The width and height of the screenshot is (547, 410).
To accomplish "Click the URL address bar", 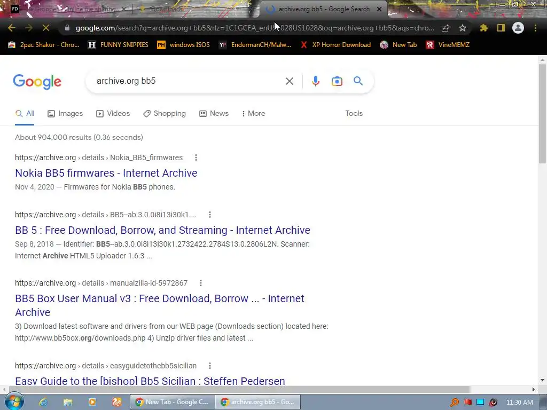I will 255,28.
